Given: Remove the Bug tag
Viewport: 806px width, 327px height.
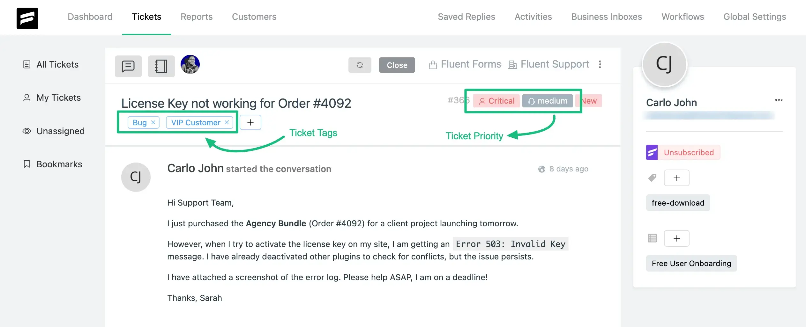Looking at the screenshot, I should click(153, 122).
